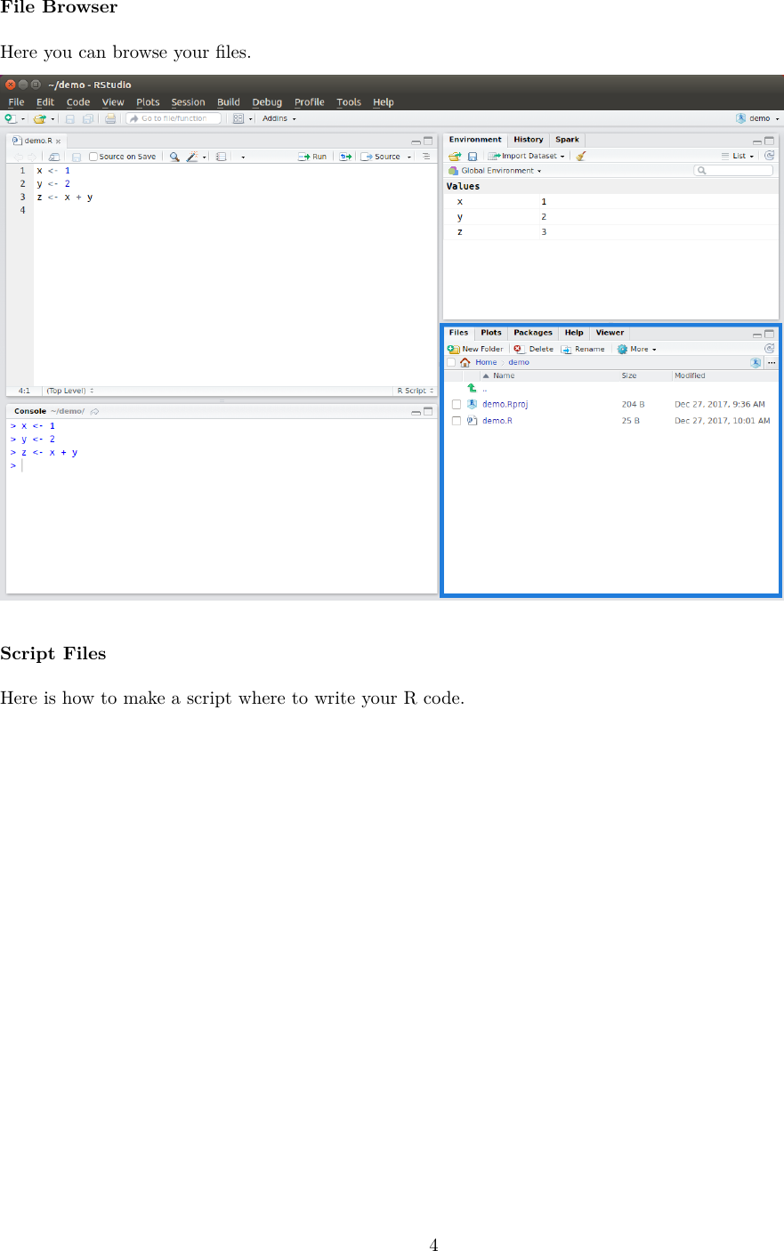The height and width of the screenshot is (1251, 784).
Task: Click the console working directory arrow icon
Action: pos(94,411)
